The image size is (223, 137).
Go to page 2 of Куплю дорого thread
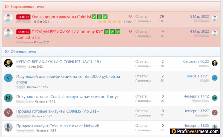pos(53,22)
